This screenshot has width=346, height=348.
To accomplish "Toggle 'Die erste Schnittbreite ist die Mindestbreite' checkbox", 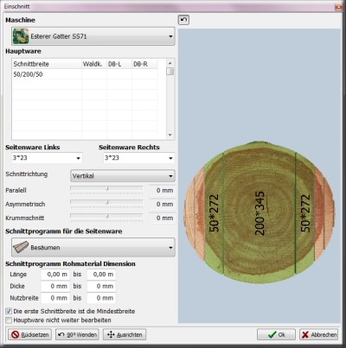I will 9,311.
